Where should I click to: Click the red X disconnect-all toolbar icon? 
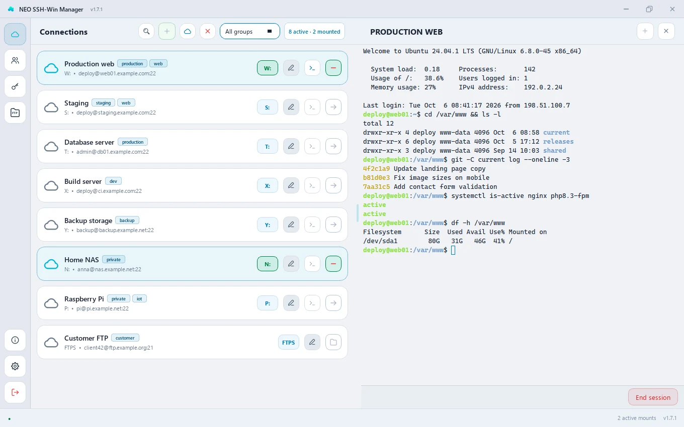point(208,31)
